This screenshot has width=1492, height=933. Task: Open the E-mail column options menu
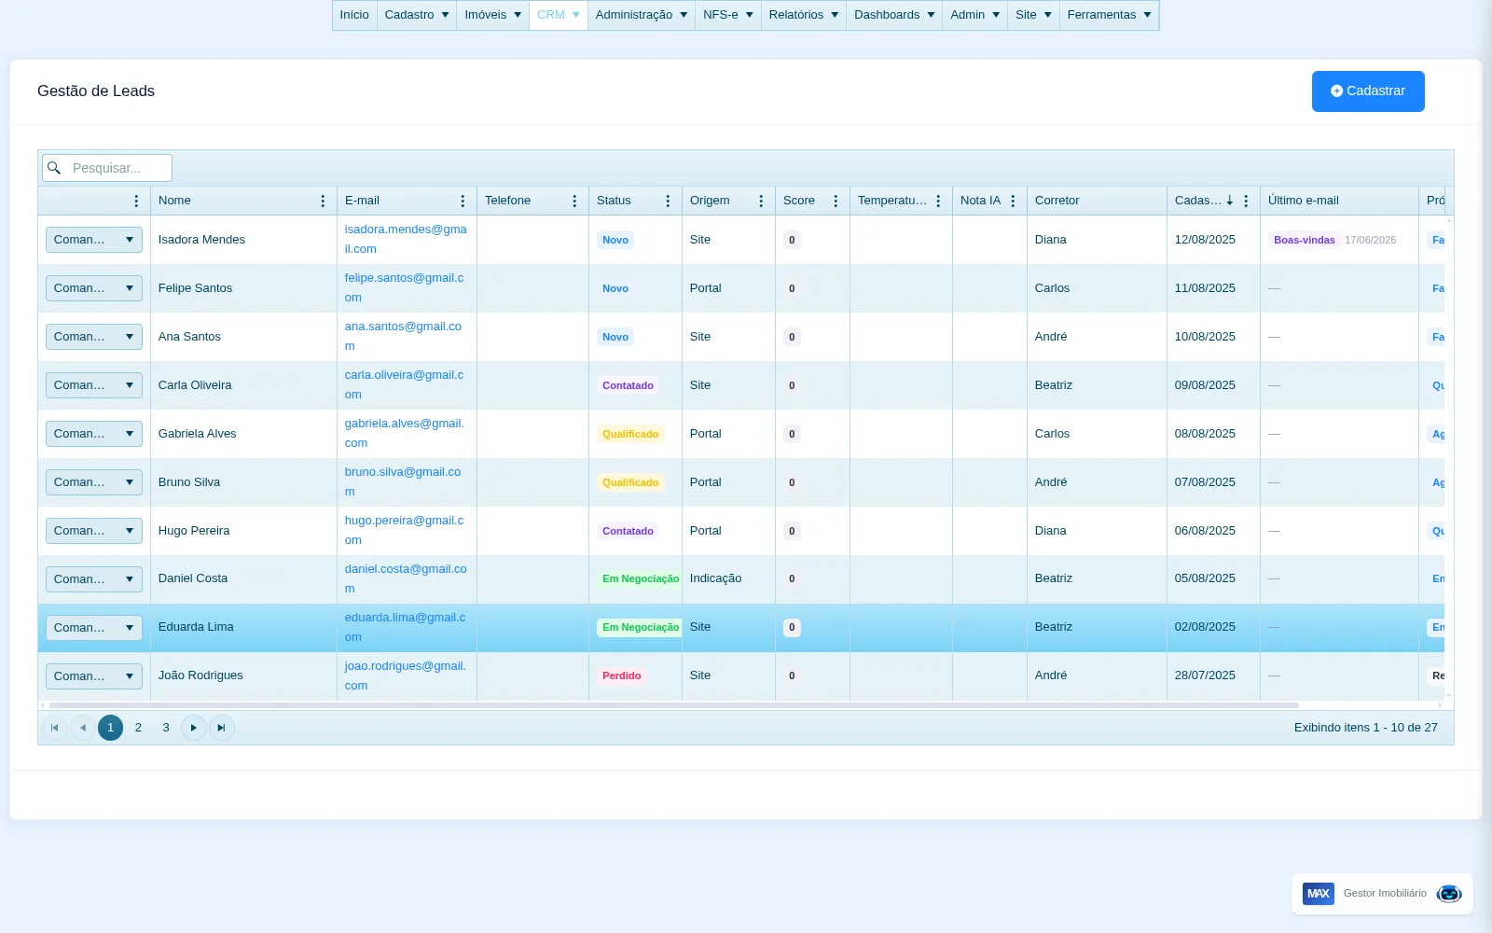463,201
